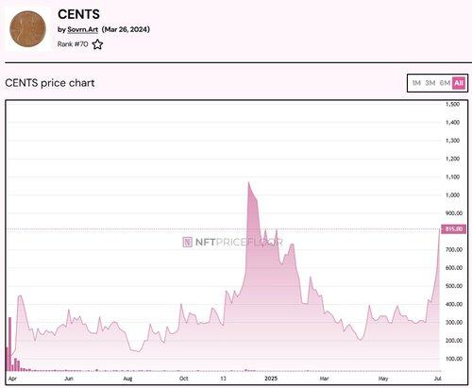Image resolution: width=472 pixels, height=388 pixels.
Task: Select the 1M time range
Action: pos(416,83)
